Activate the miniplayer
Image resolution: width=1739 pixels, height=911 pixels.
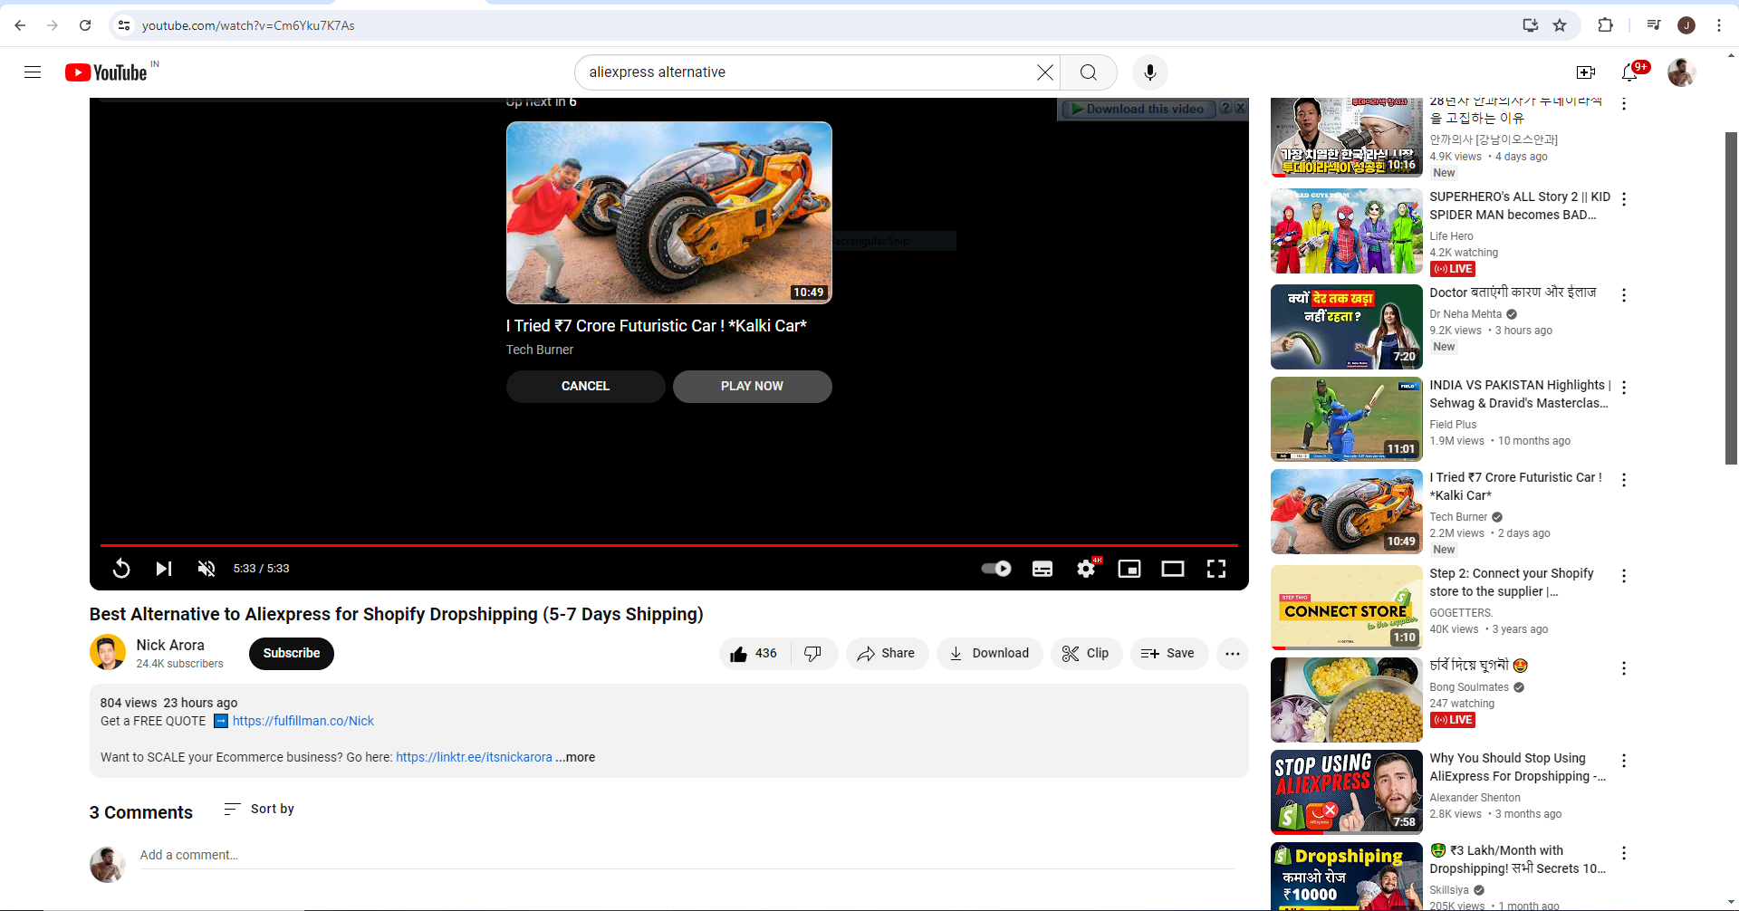tap(1129, 569)
